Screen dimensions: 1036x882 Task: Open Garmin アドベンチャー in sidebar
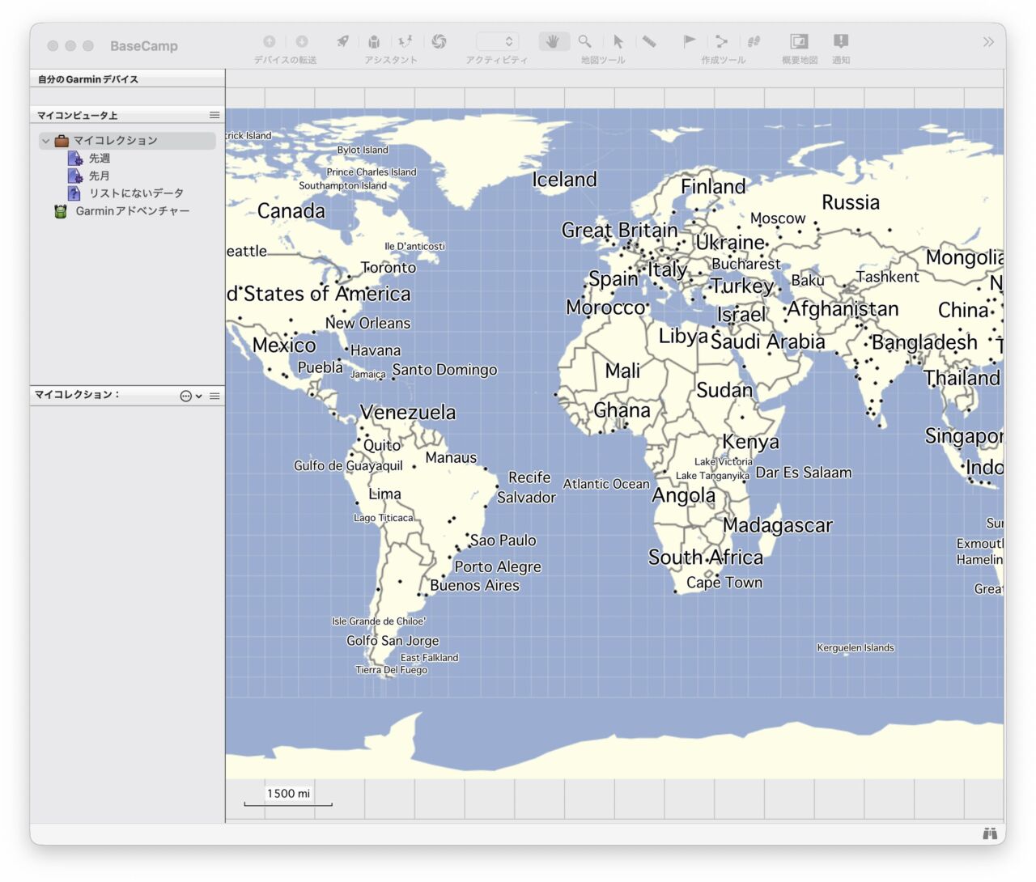132,211
